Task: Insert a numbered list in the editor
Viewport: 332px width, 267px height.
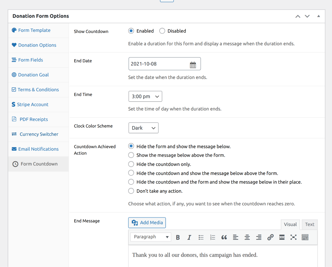Action: pyautogui.click(x=213, y=237)
